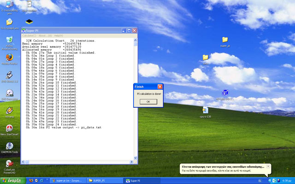
Task: Open the Start menu button
Action: (13, 181)
